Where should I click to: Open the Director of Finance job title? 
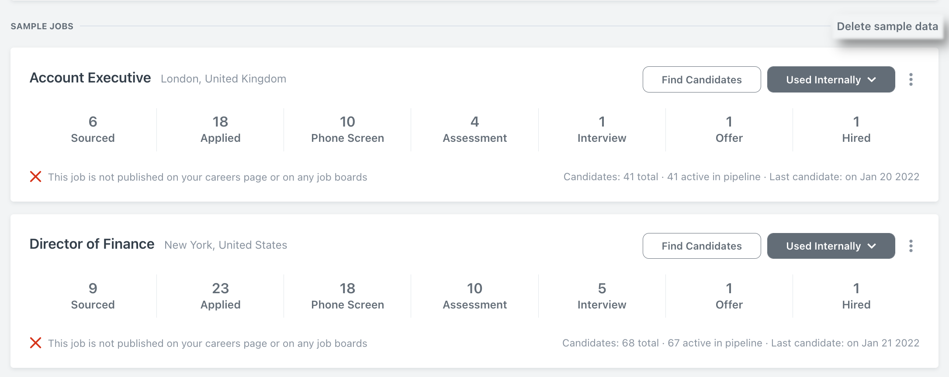92,244
